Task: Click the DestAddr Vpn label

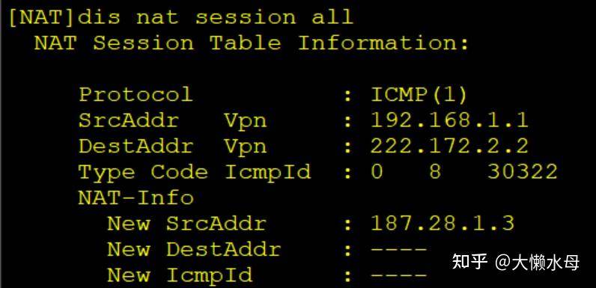Action: 172,147
